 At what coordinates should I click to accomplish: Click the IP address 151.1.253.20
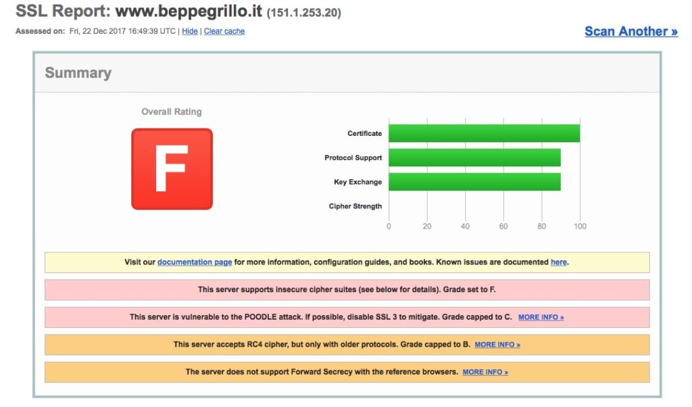click(x=304, y=12)
